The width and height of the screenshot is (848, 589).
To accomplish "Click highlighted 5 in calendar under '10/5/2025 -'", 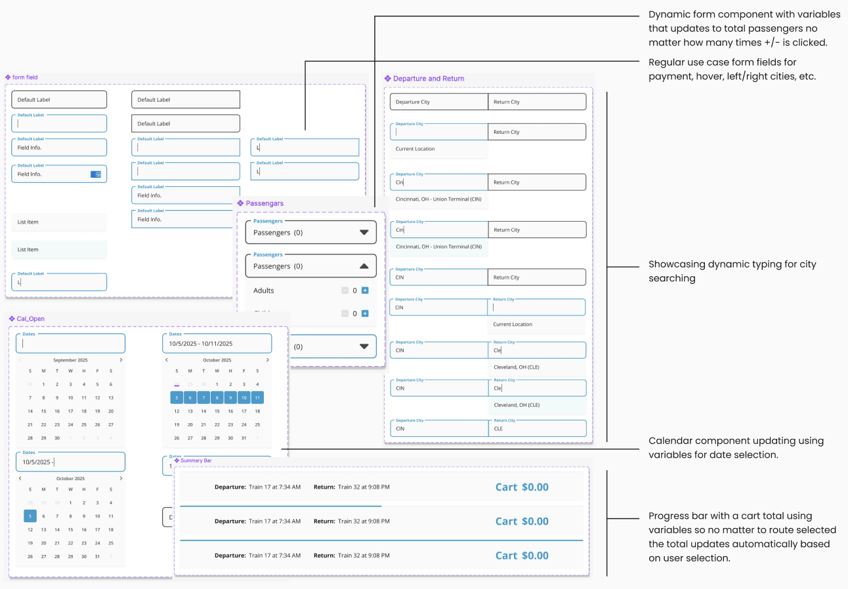I will click(x=30, y=516).
